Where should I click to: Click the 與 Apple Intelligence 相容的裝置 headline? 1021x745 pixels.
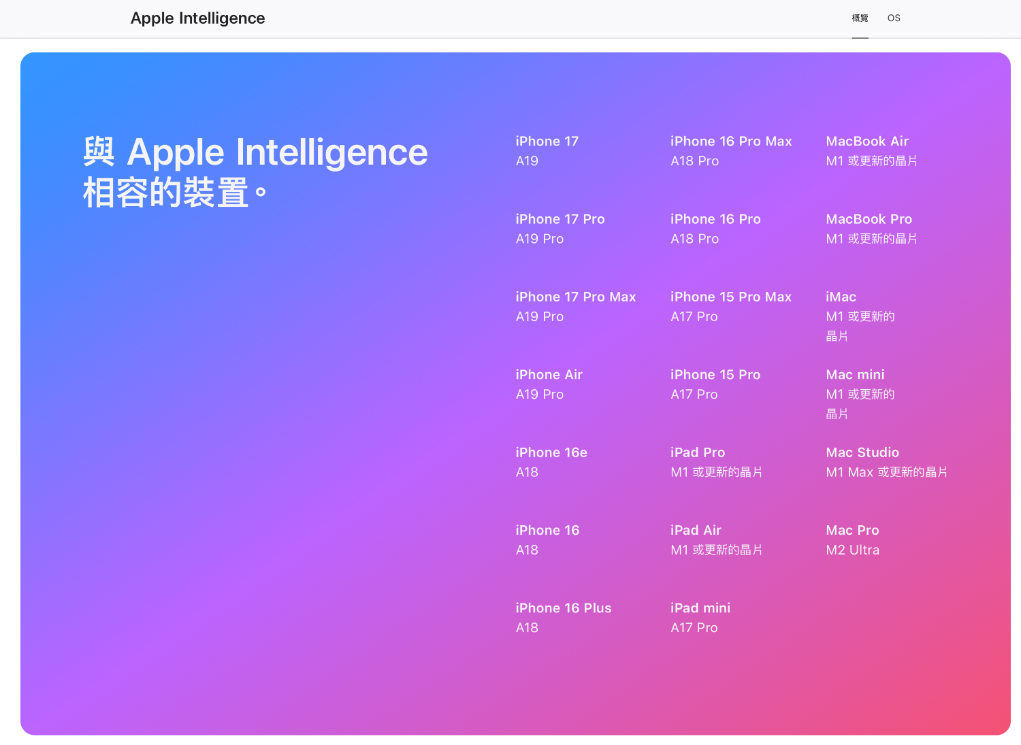pos(255,171)
